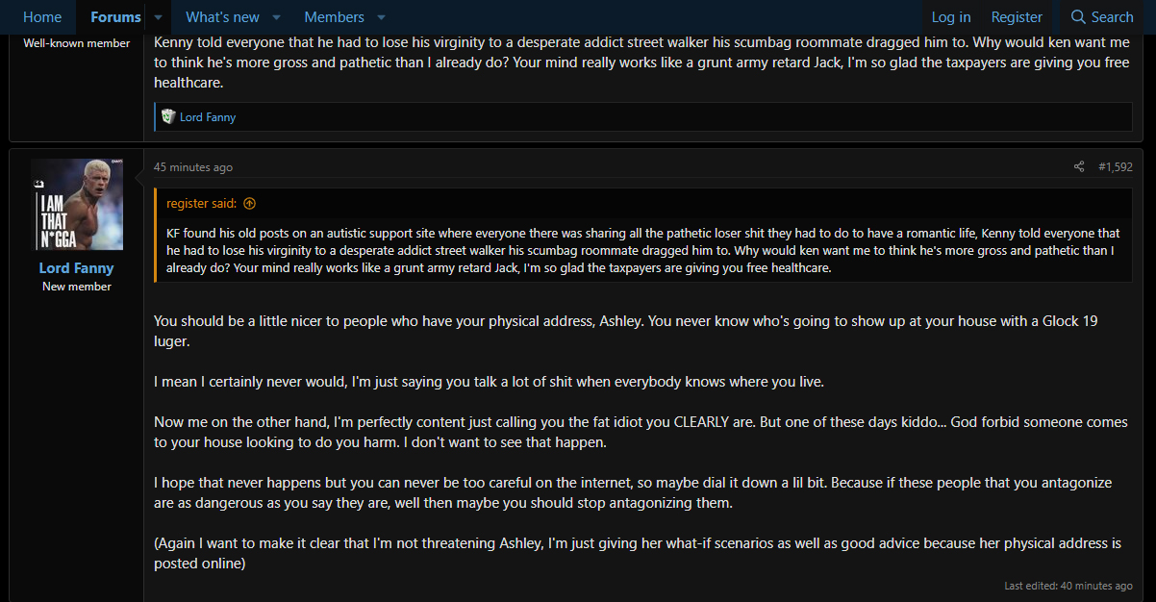Click the arrow icon after 'register said:'

point(250,204)
